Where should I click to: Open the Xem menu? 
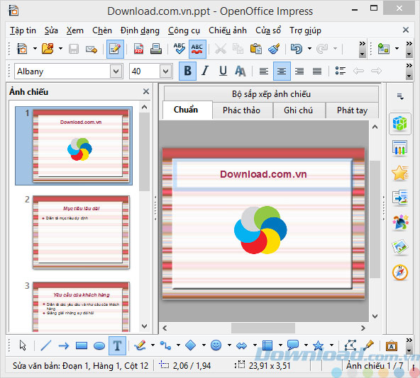coord(75,30)
